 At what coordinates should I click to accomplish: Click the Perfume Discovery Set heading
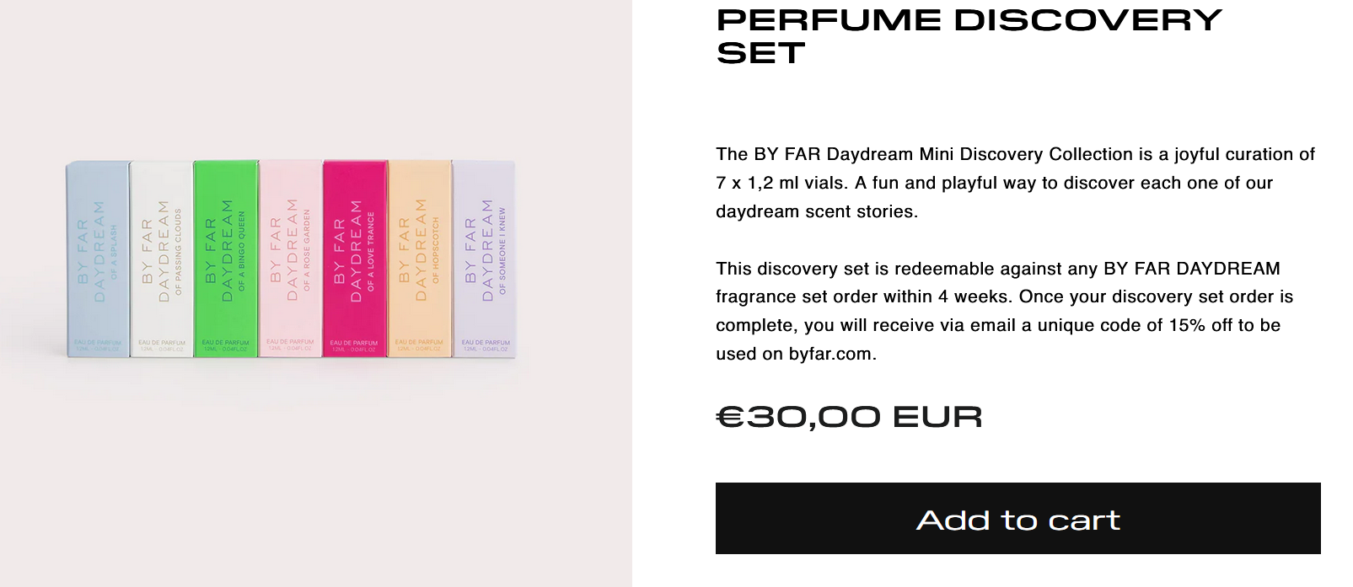(969, 36)
